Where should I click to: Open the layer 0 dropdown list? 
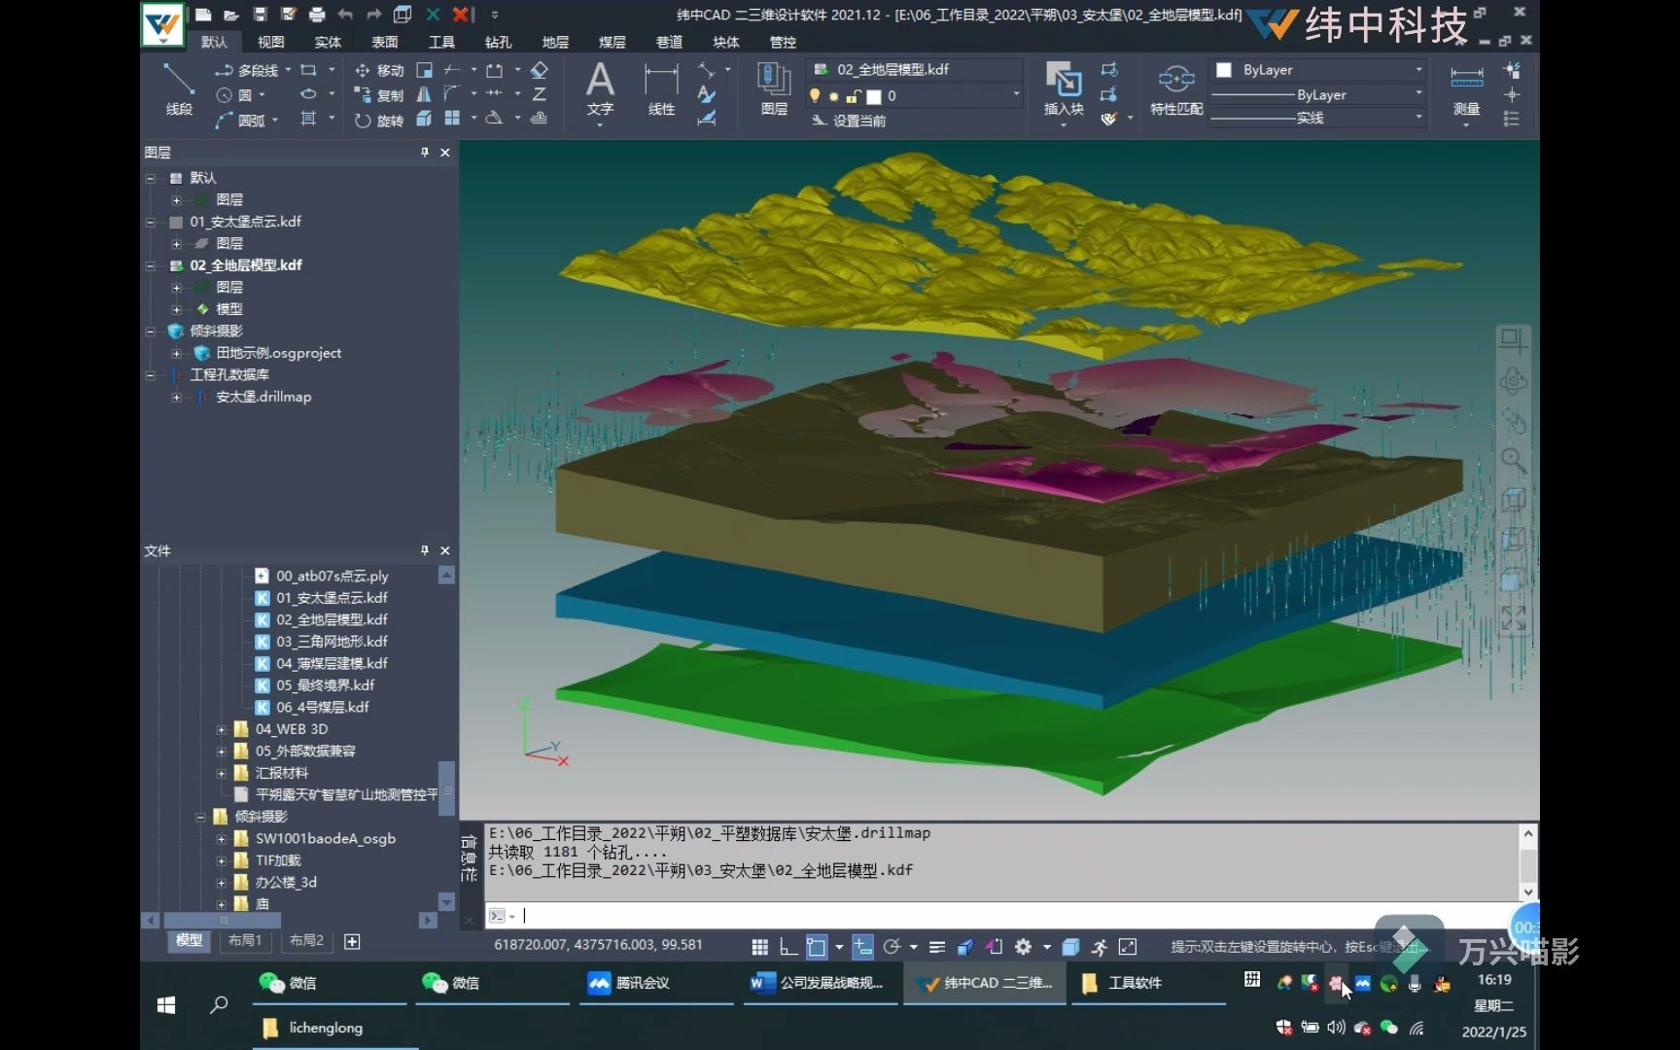(1016, 95)
